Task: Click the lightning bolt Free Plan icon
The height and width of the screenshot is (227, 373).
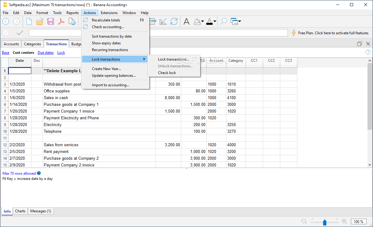Action: 294,33
